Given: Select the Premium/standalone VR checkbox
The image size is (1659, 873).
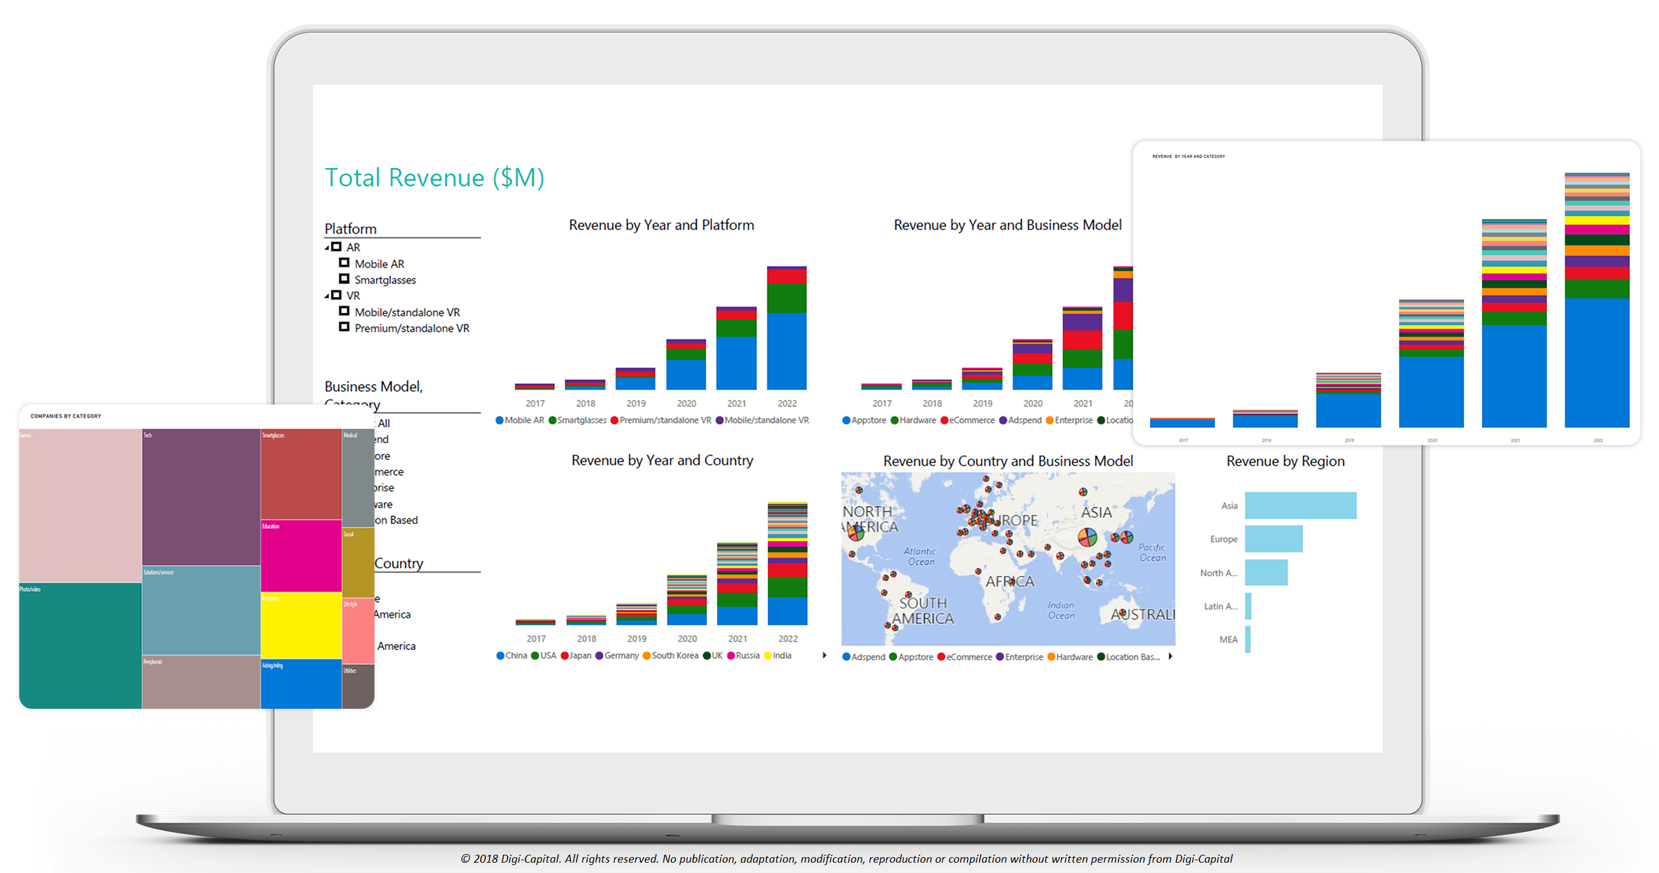Looking at the screenshot, I should 344,327.
